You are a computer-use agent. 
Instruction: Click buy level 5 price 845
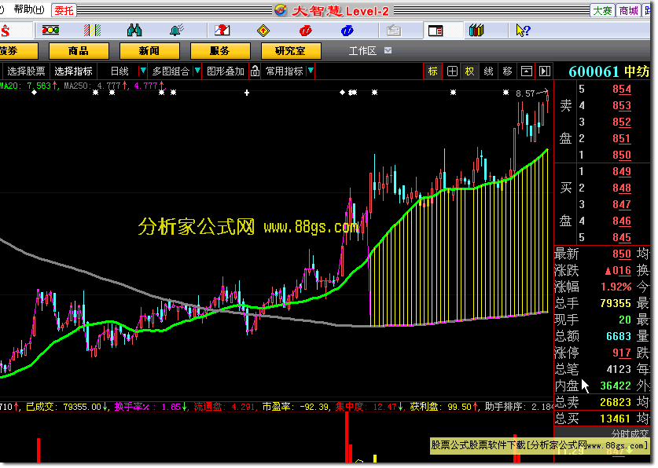coord(622,238)
